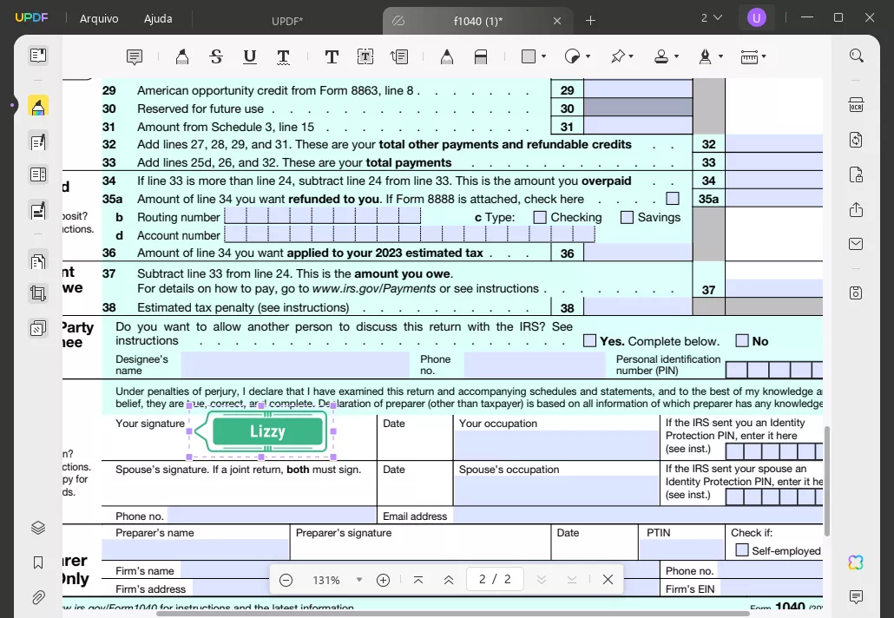Open the Attachments paperclip icon
Viewport: 894px width, 618px height.
click(x=38, y=597)
